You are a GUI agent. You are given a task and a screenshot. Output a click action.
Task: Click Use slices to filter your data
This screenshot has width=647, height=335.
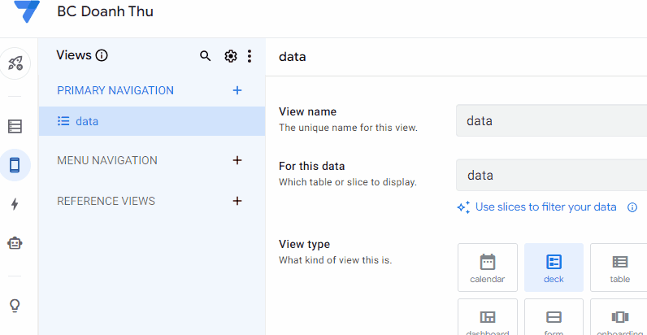(545, 207)
